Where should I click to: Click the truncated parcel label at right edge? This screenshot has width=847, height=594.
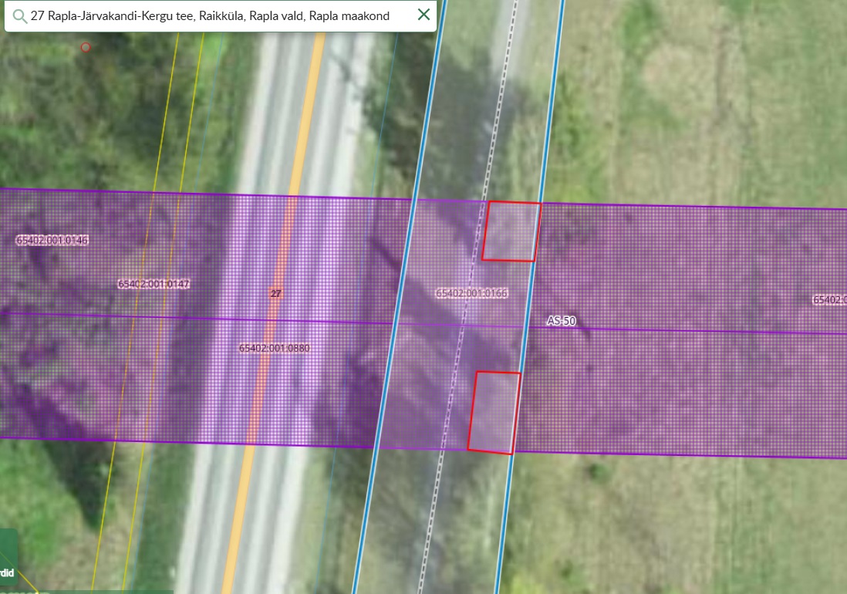[830, 299]
